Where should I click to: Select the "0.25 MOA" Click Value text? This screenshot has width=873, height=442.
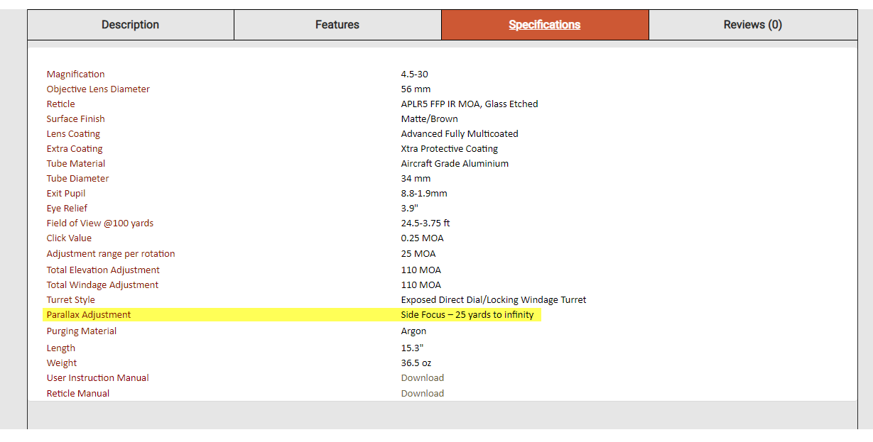click(x=422, y=238)
